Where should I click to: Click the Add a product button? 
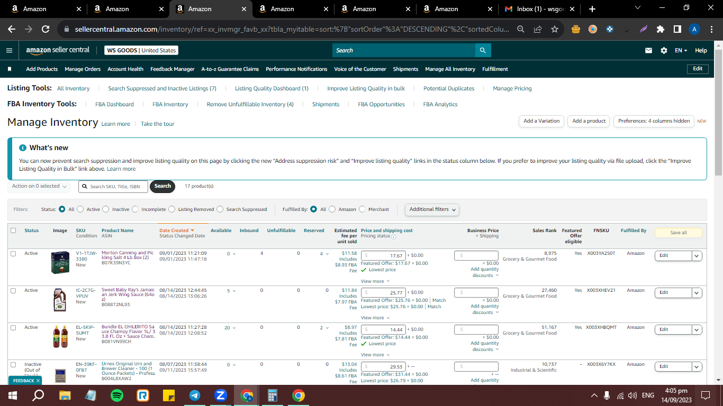[589, 121]
